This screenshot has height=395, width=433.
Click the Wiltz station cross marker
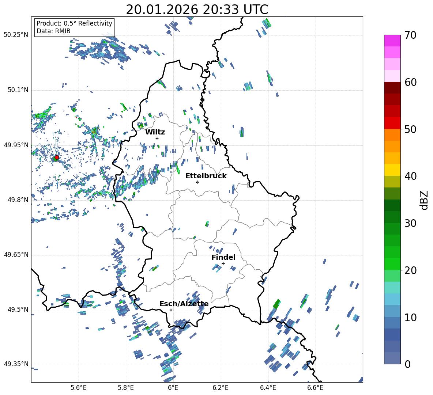click(x=157, y=138)
